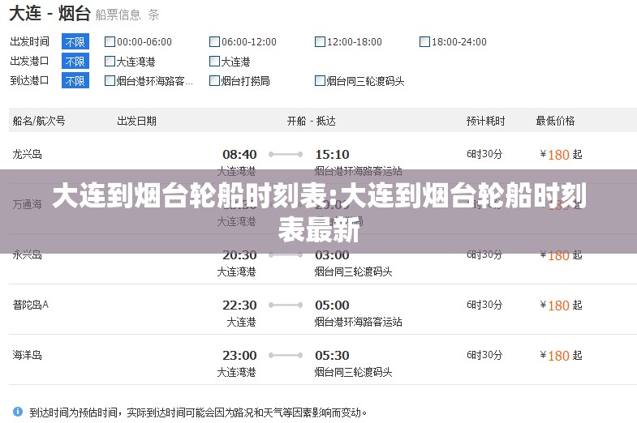
Task: Select 不限 for 出发时间
Action: 75,42
